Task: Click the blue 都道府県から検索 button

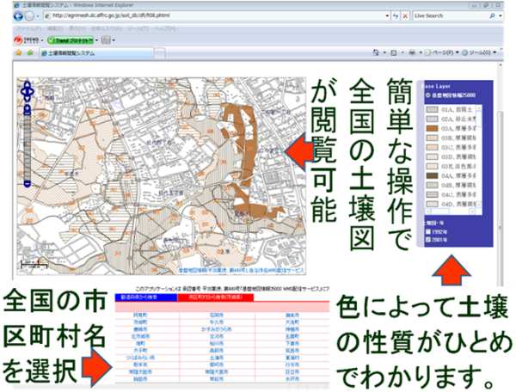Action: click(x=144, y=299)
